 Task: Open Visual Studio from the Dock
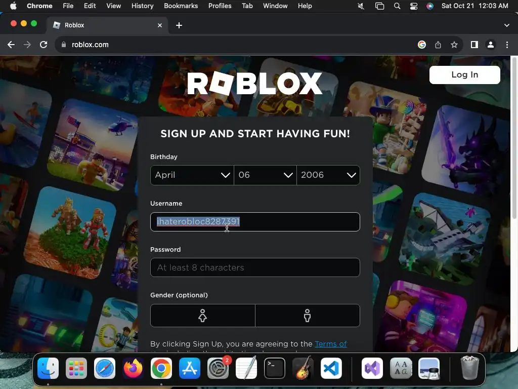tap(372, 368)
